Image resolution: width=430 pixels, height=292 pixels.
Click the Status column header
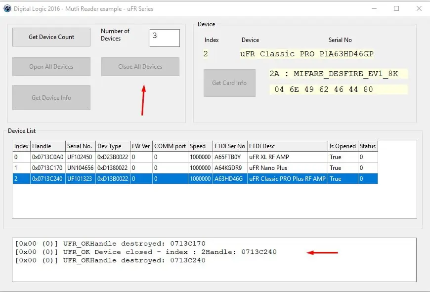368,146
